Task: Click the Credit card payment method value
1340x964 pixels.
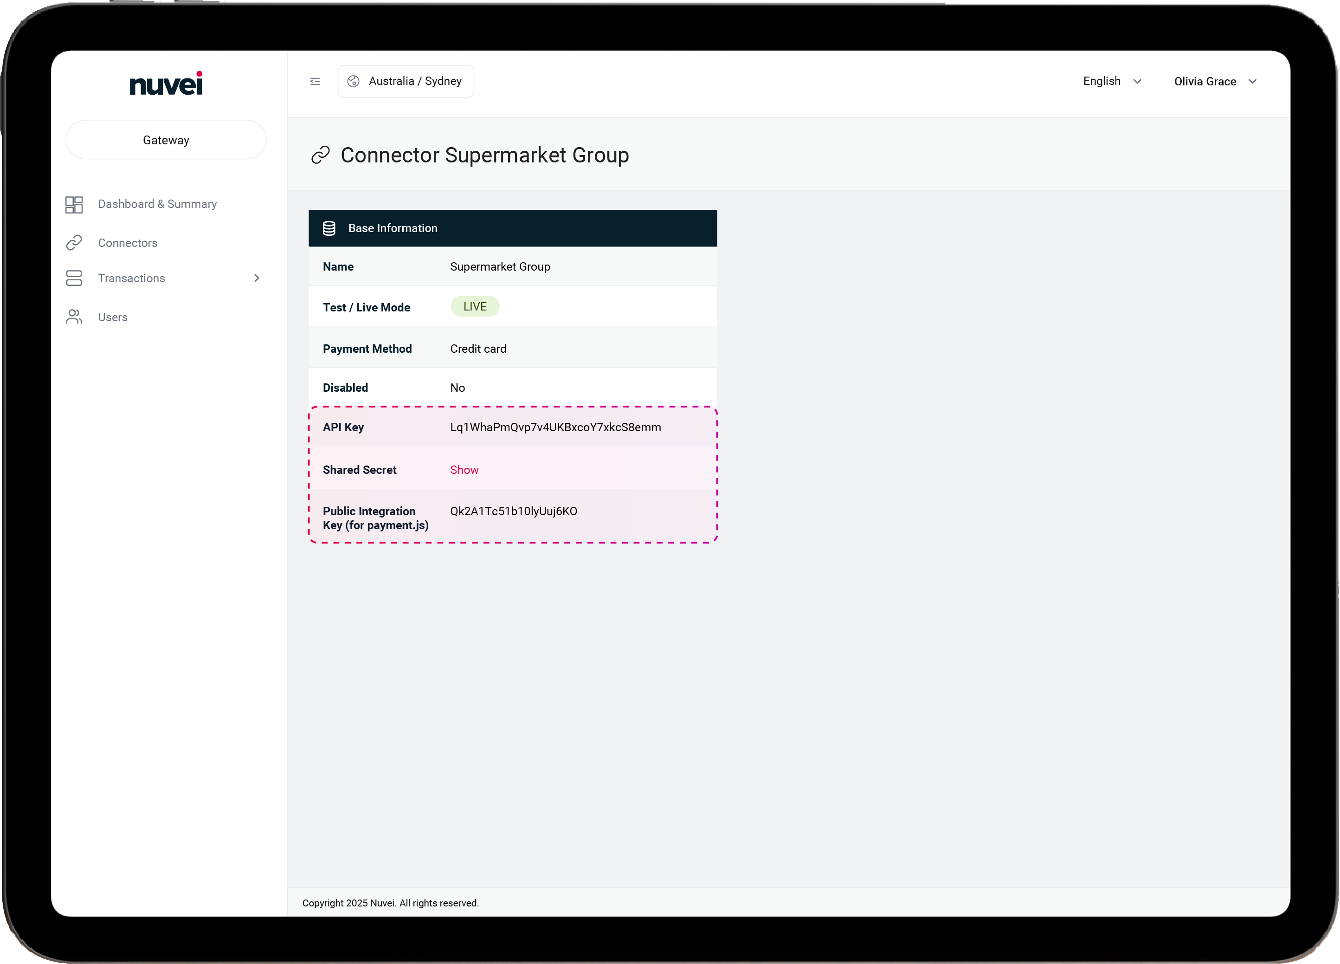Action: [x=478, y=349]
